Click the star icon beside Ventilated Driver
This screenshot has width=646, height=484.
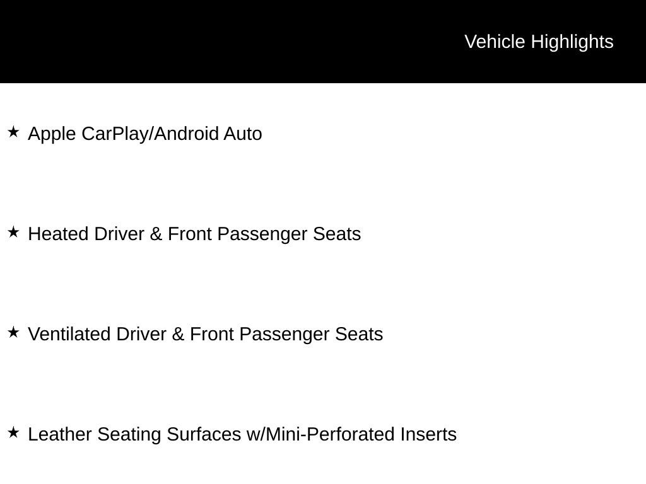click(x=14, y=333)
